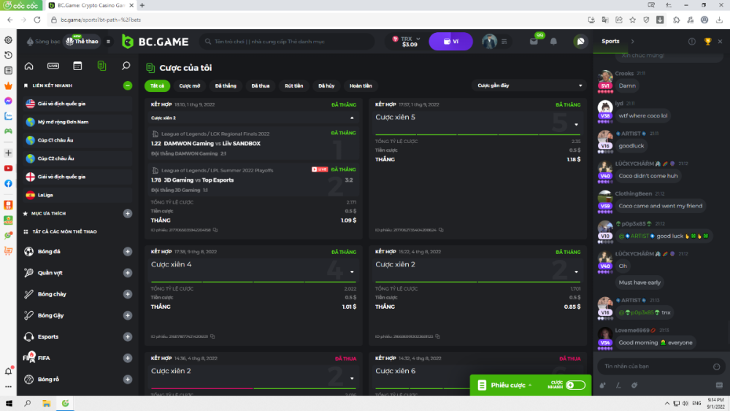Switch to the Sòng bạc casino tab
Viewport: 730px width, 411px height.
click(x=44, y=42)
